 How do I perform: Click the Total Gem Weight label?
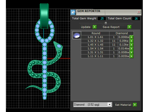point(84,18)
